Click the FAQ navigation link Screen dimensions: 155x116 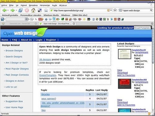pyautogui.click(x=15, y=40)
